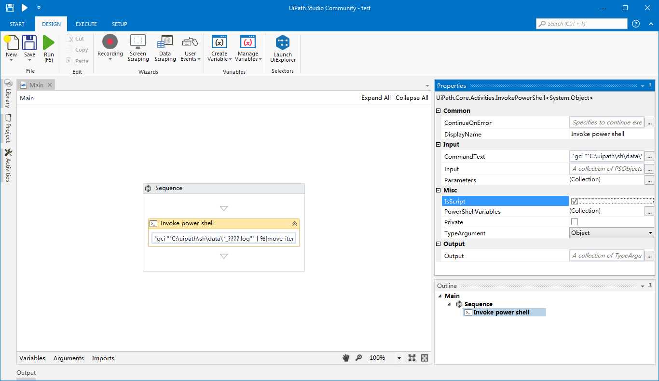
Task: Open Parameters collection editor button
Action: pyautogui.click(x=649, y=180)
